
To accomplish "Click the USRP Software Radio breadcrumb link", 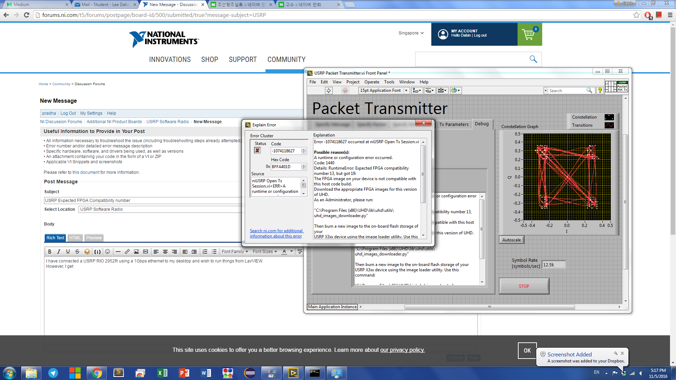I will 168,122.
